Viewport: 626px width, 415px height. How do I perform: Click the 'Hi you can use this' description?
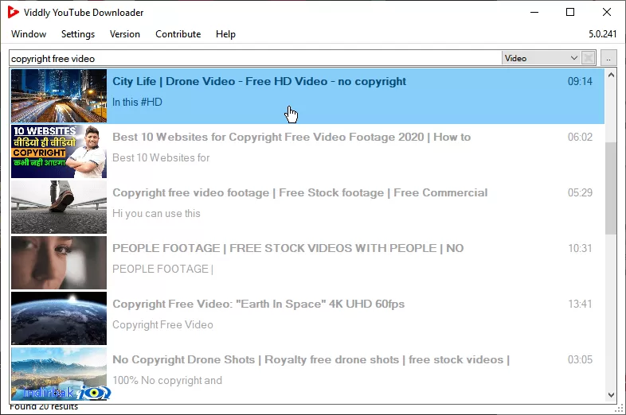point(156,214)
